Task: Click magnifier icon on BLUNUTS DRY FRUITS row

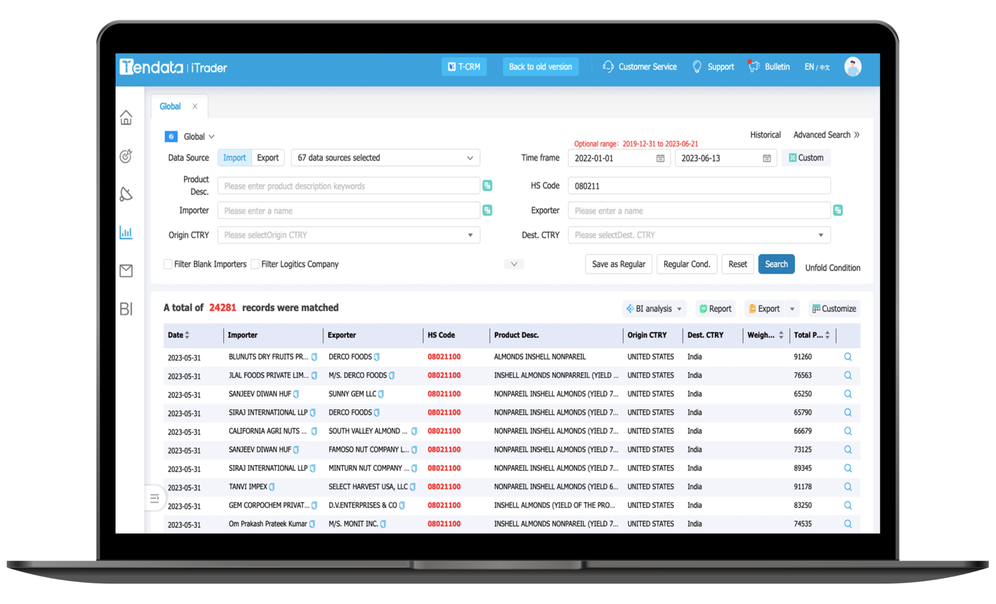Action: point(848,357)
